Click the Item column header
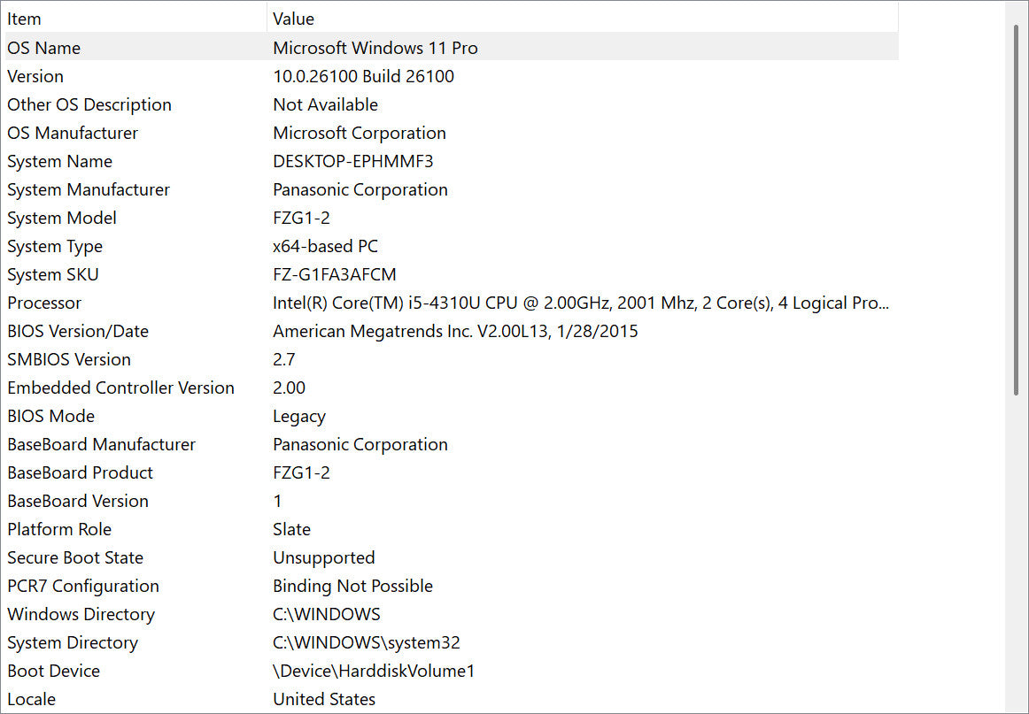The width and height of the screenshot is (1029, 714). 25,19
